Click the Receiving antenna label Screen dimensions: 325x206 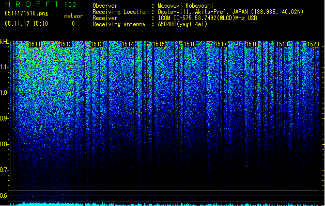click(x=119, y=24)
